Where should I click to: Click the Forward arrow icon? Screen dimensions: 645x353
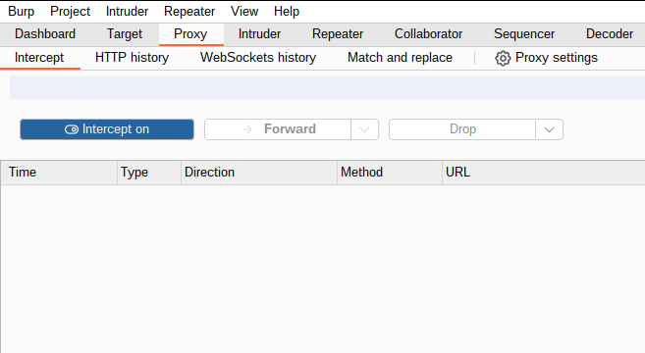[x=247, y=129]
